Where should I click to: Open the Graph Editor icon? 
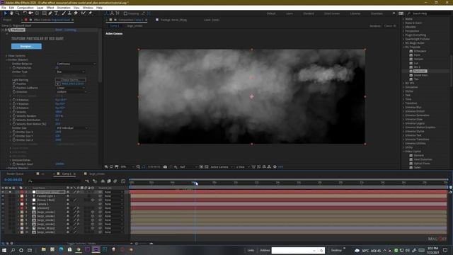point(123,181)
